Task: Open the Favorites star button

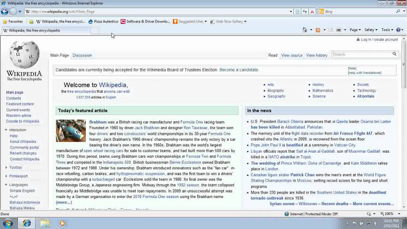Action: click(x=13, y=21)
